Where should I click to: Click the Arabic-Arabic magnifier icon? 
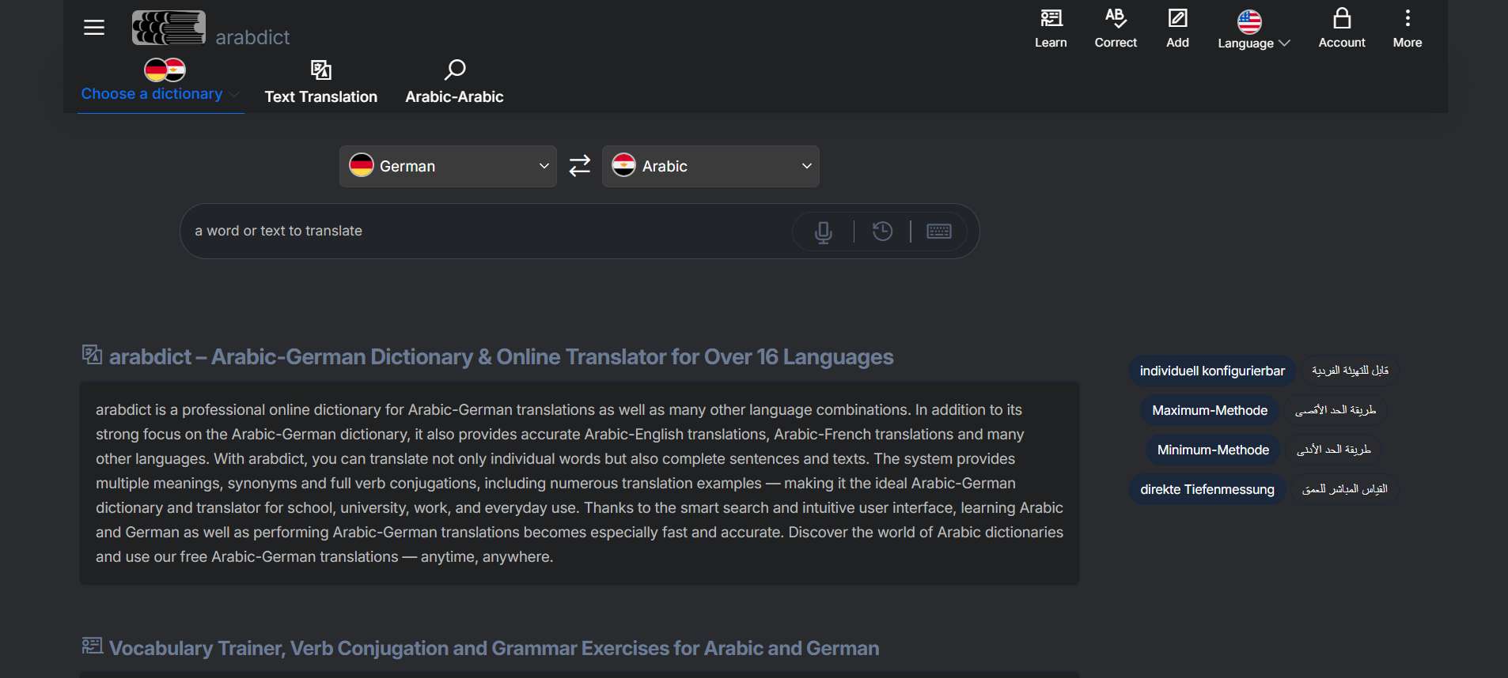[x=455, y=70]
